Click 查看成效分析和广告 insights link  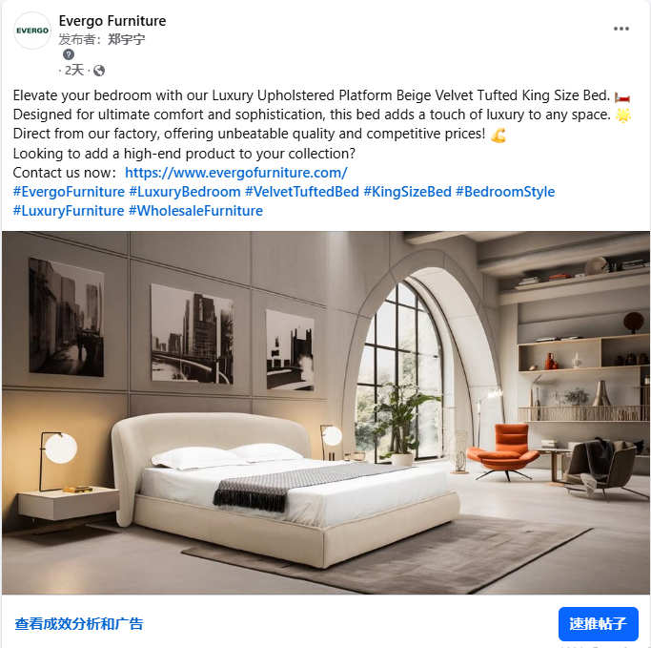coord(79,623)
